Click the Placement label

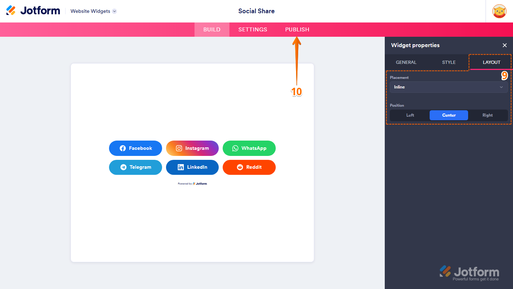(x=399, y=77)
